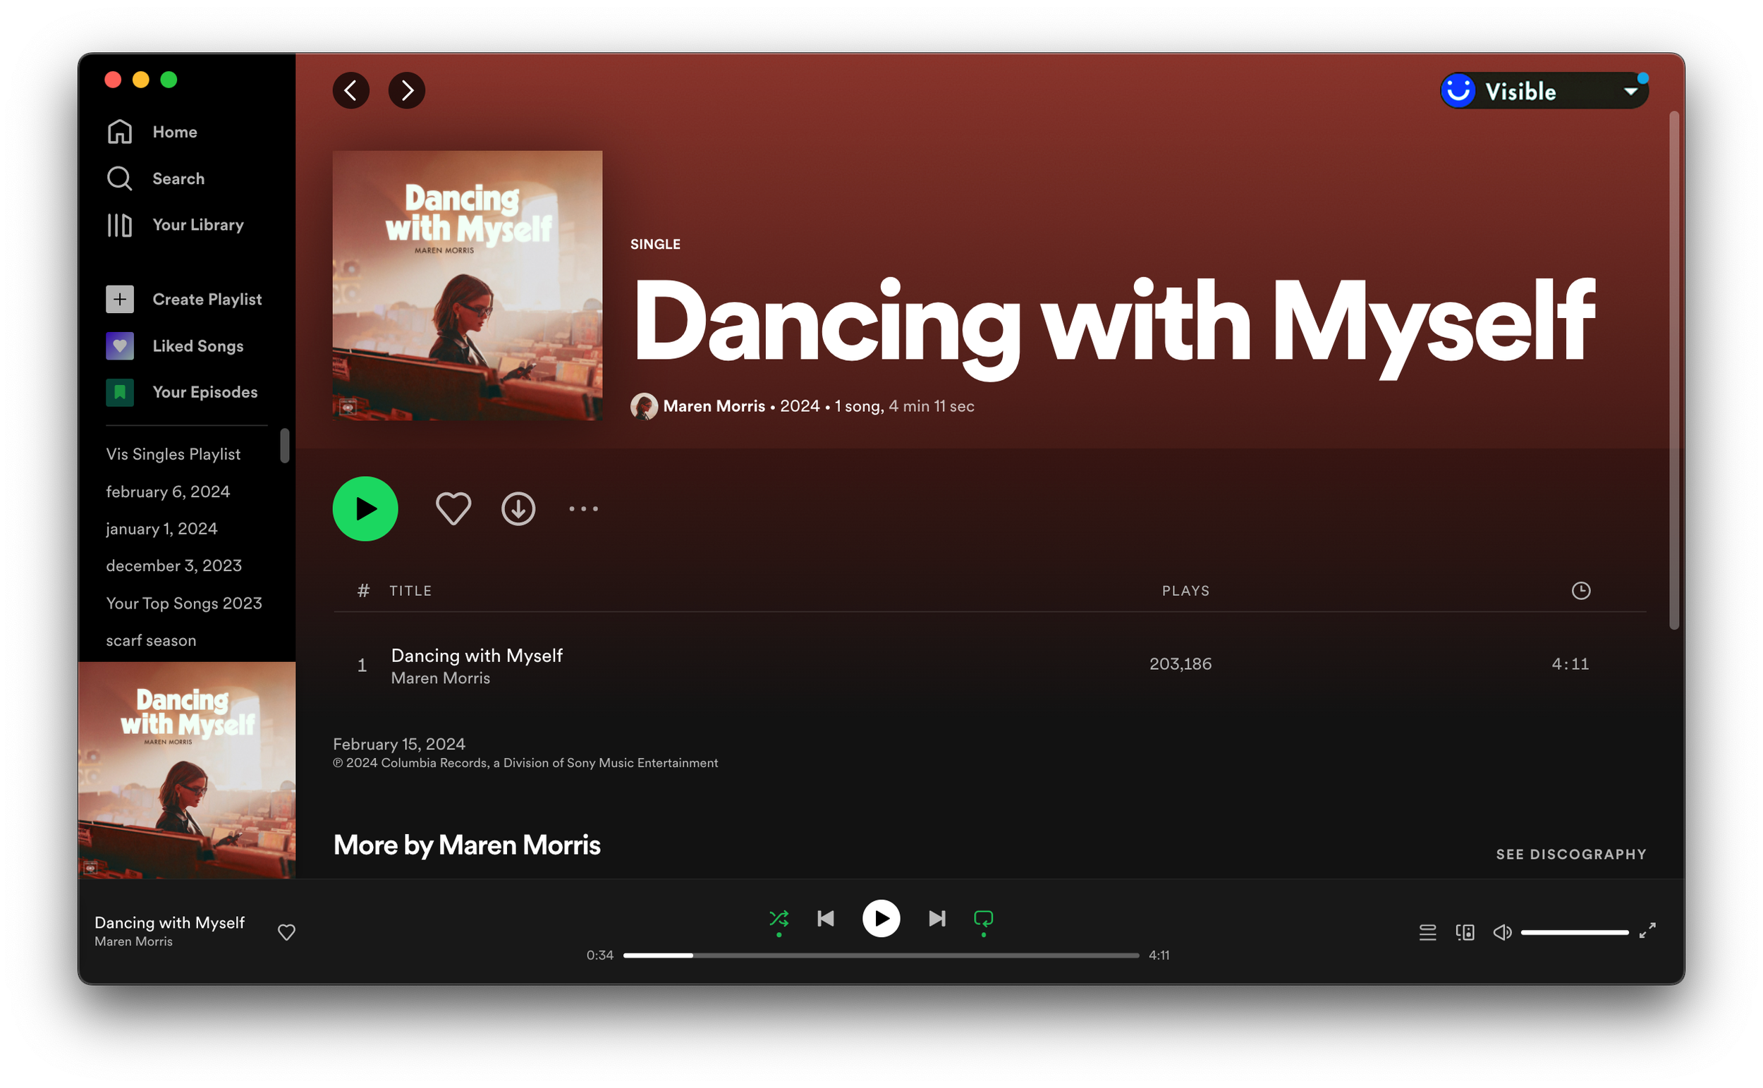Download the single with the download arrow icon
The width and height of the screenshot is (1763, 1088).
pos(518,508)
